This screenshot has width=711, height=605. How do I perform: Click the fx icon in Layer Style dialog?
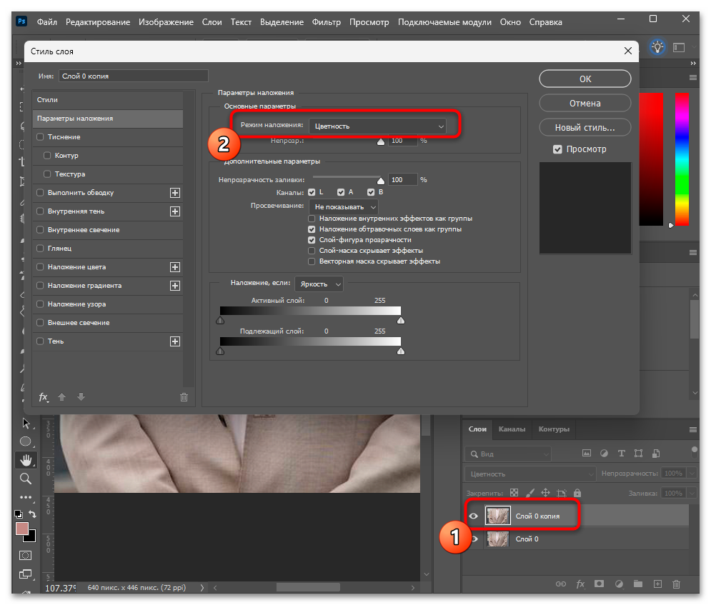coord(44,397)
